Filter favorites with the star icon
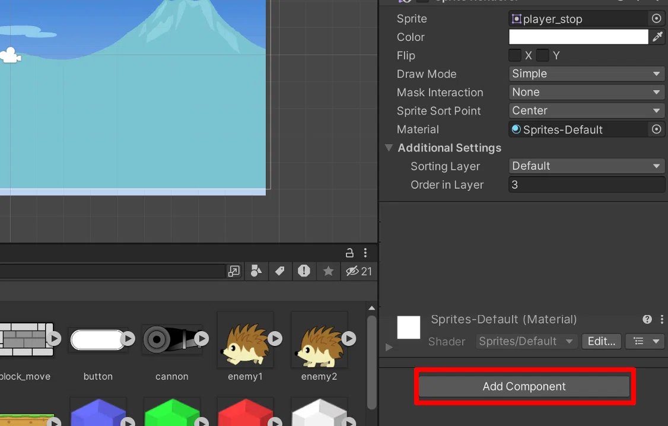 [x=328, y=271]
